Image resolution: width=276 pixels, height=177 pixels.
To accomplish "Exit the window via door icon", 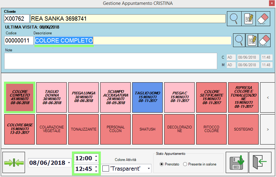I will pyautogui.click(x=260, y=162).
